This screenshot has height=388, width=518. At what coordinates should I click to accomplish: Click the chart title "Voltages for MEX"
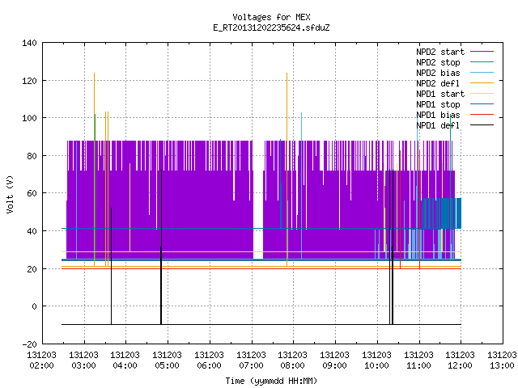[x=271, y=17]
